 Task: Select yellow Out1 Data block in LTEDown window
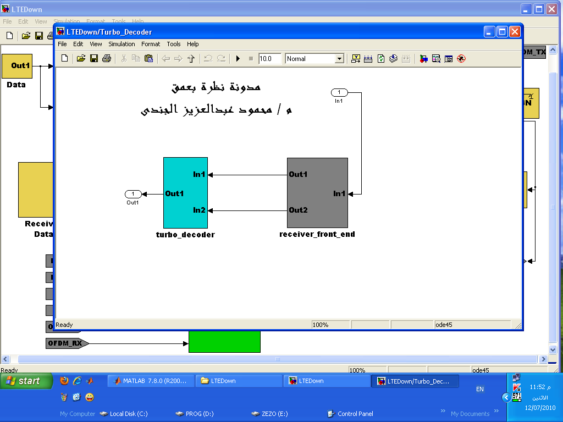pos(17,66)
